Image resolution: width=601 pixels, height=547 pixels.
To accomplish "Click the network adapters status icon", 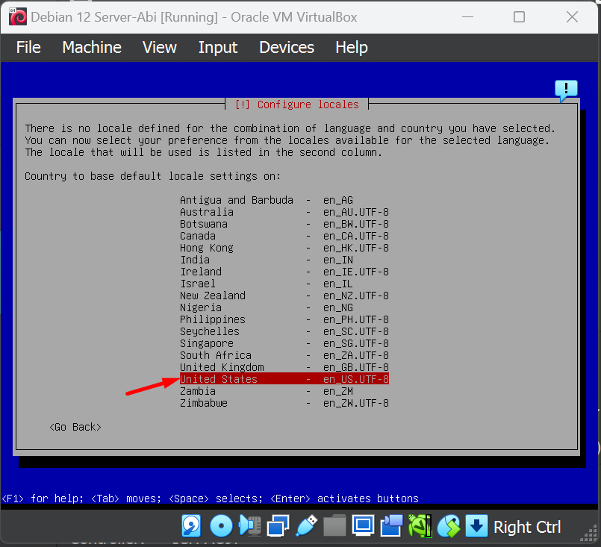I will click(x=278, y=525).
